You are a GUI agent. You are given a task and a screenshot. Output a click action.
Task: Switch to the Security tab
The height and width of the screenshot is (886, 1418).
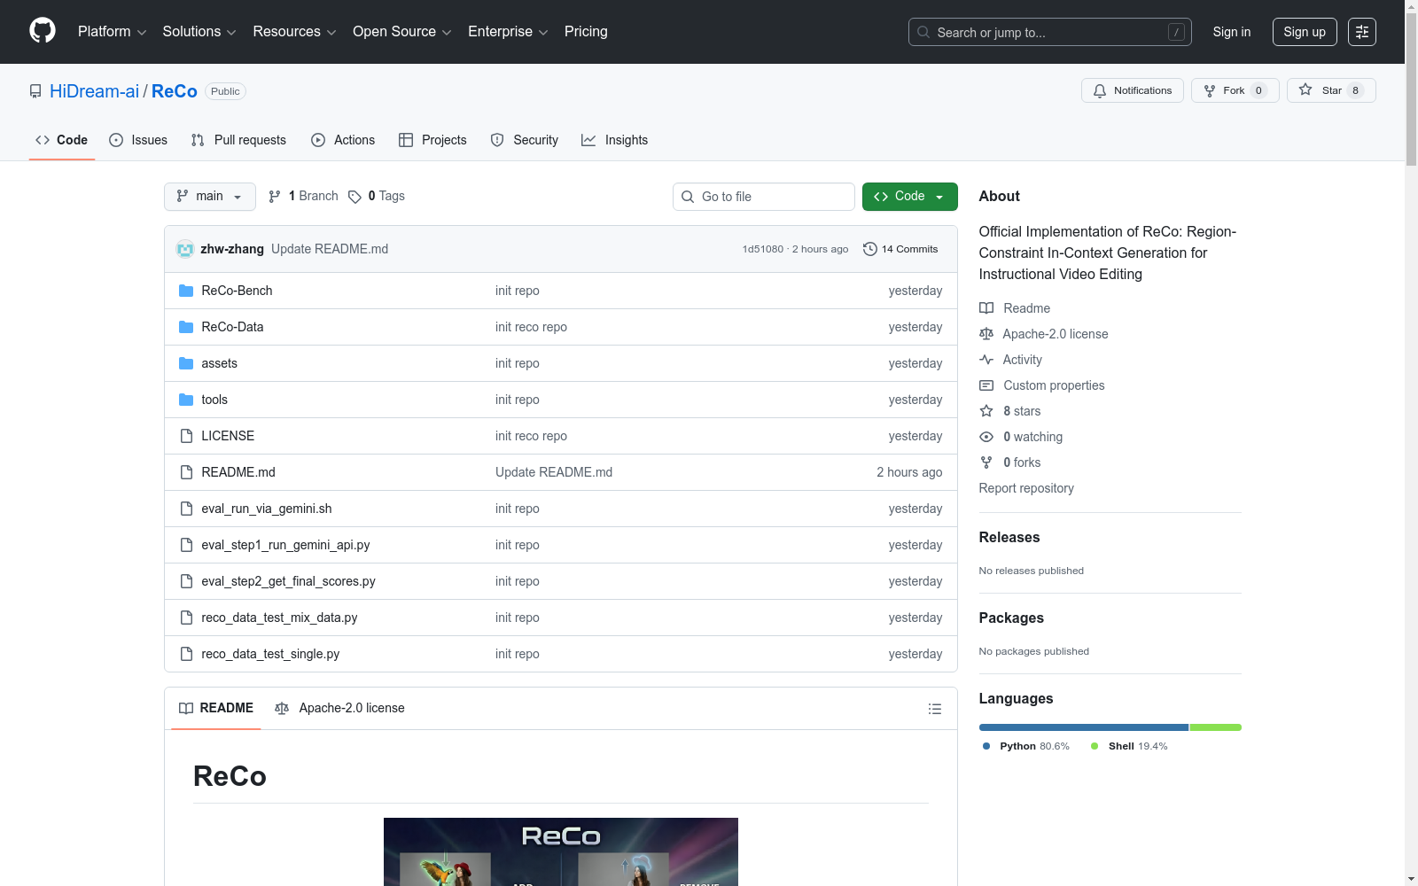(525, 140)
